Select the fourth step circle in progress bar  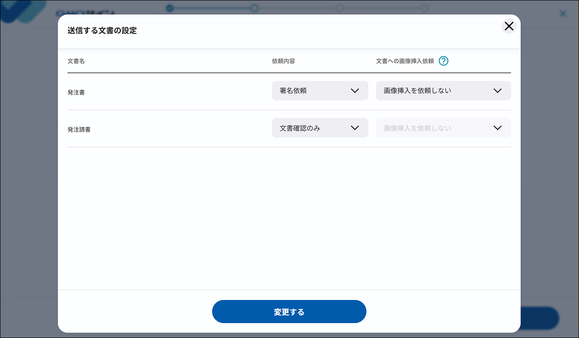[424, 8]
